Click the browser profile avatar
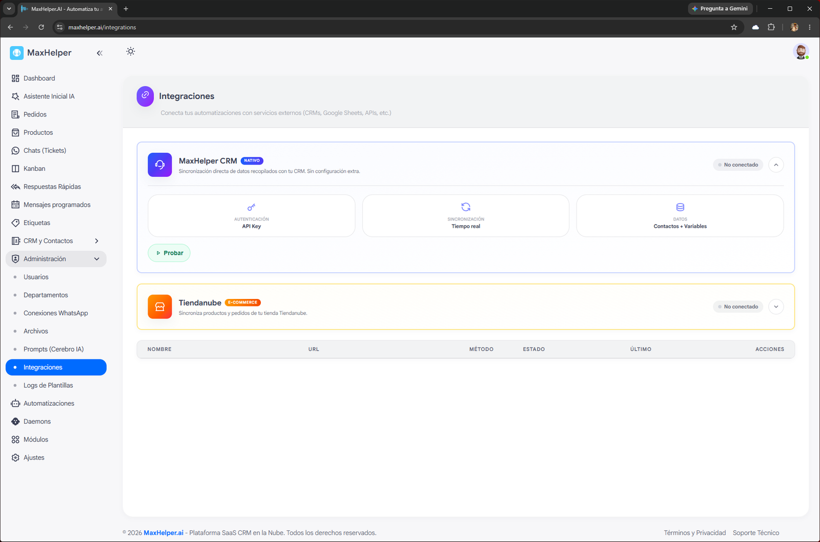 tap(794, 27)
